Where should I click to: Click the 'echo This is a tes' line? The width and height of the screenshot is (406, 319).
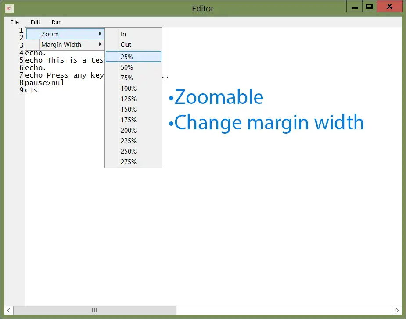coord(64,60)
